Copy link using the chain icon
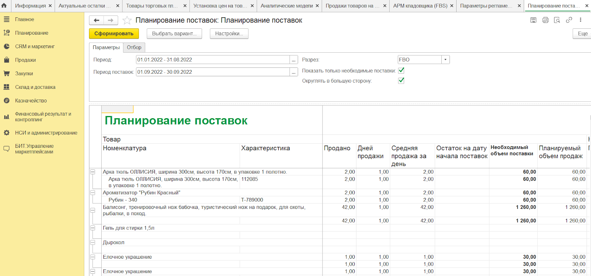The width and height of the screenshot is (591, 276). [569, 20]
